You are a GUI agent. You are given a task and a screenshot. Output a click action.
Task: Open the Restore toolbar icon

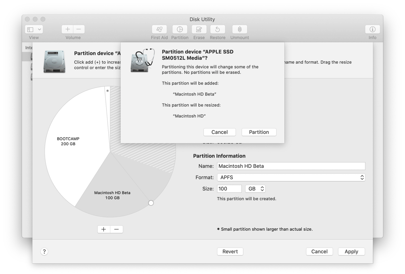coord(217,29)
